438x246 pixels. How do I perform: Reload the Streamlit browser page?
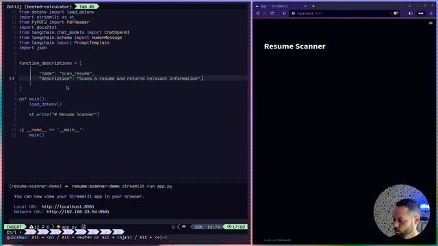(x=272, y=14)
